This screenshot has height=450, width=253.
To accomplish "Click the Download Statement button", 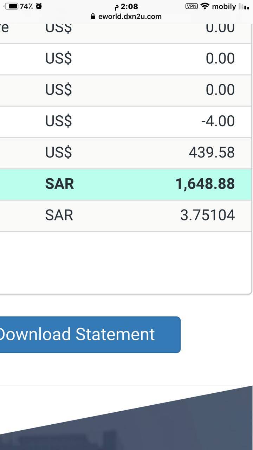I will pos(88,334).
